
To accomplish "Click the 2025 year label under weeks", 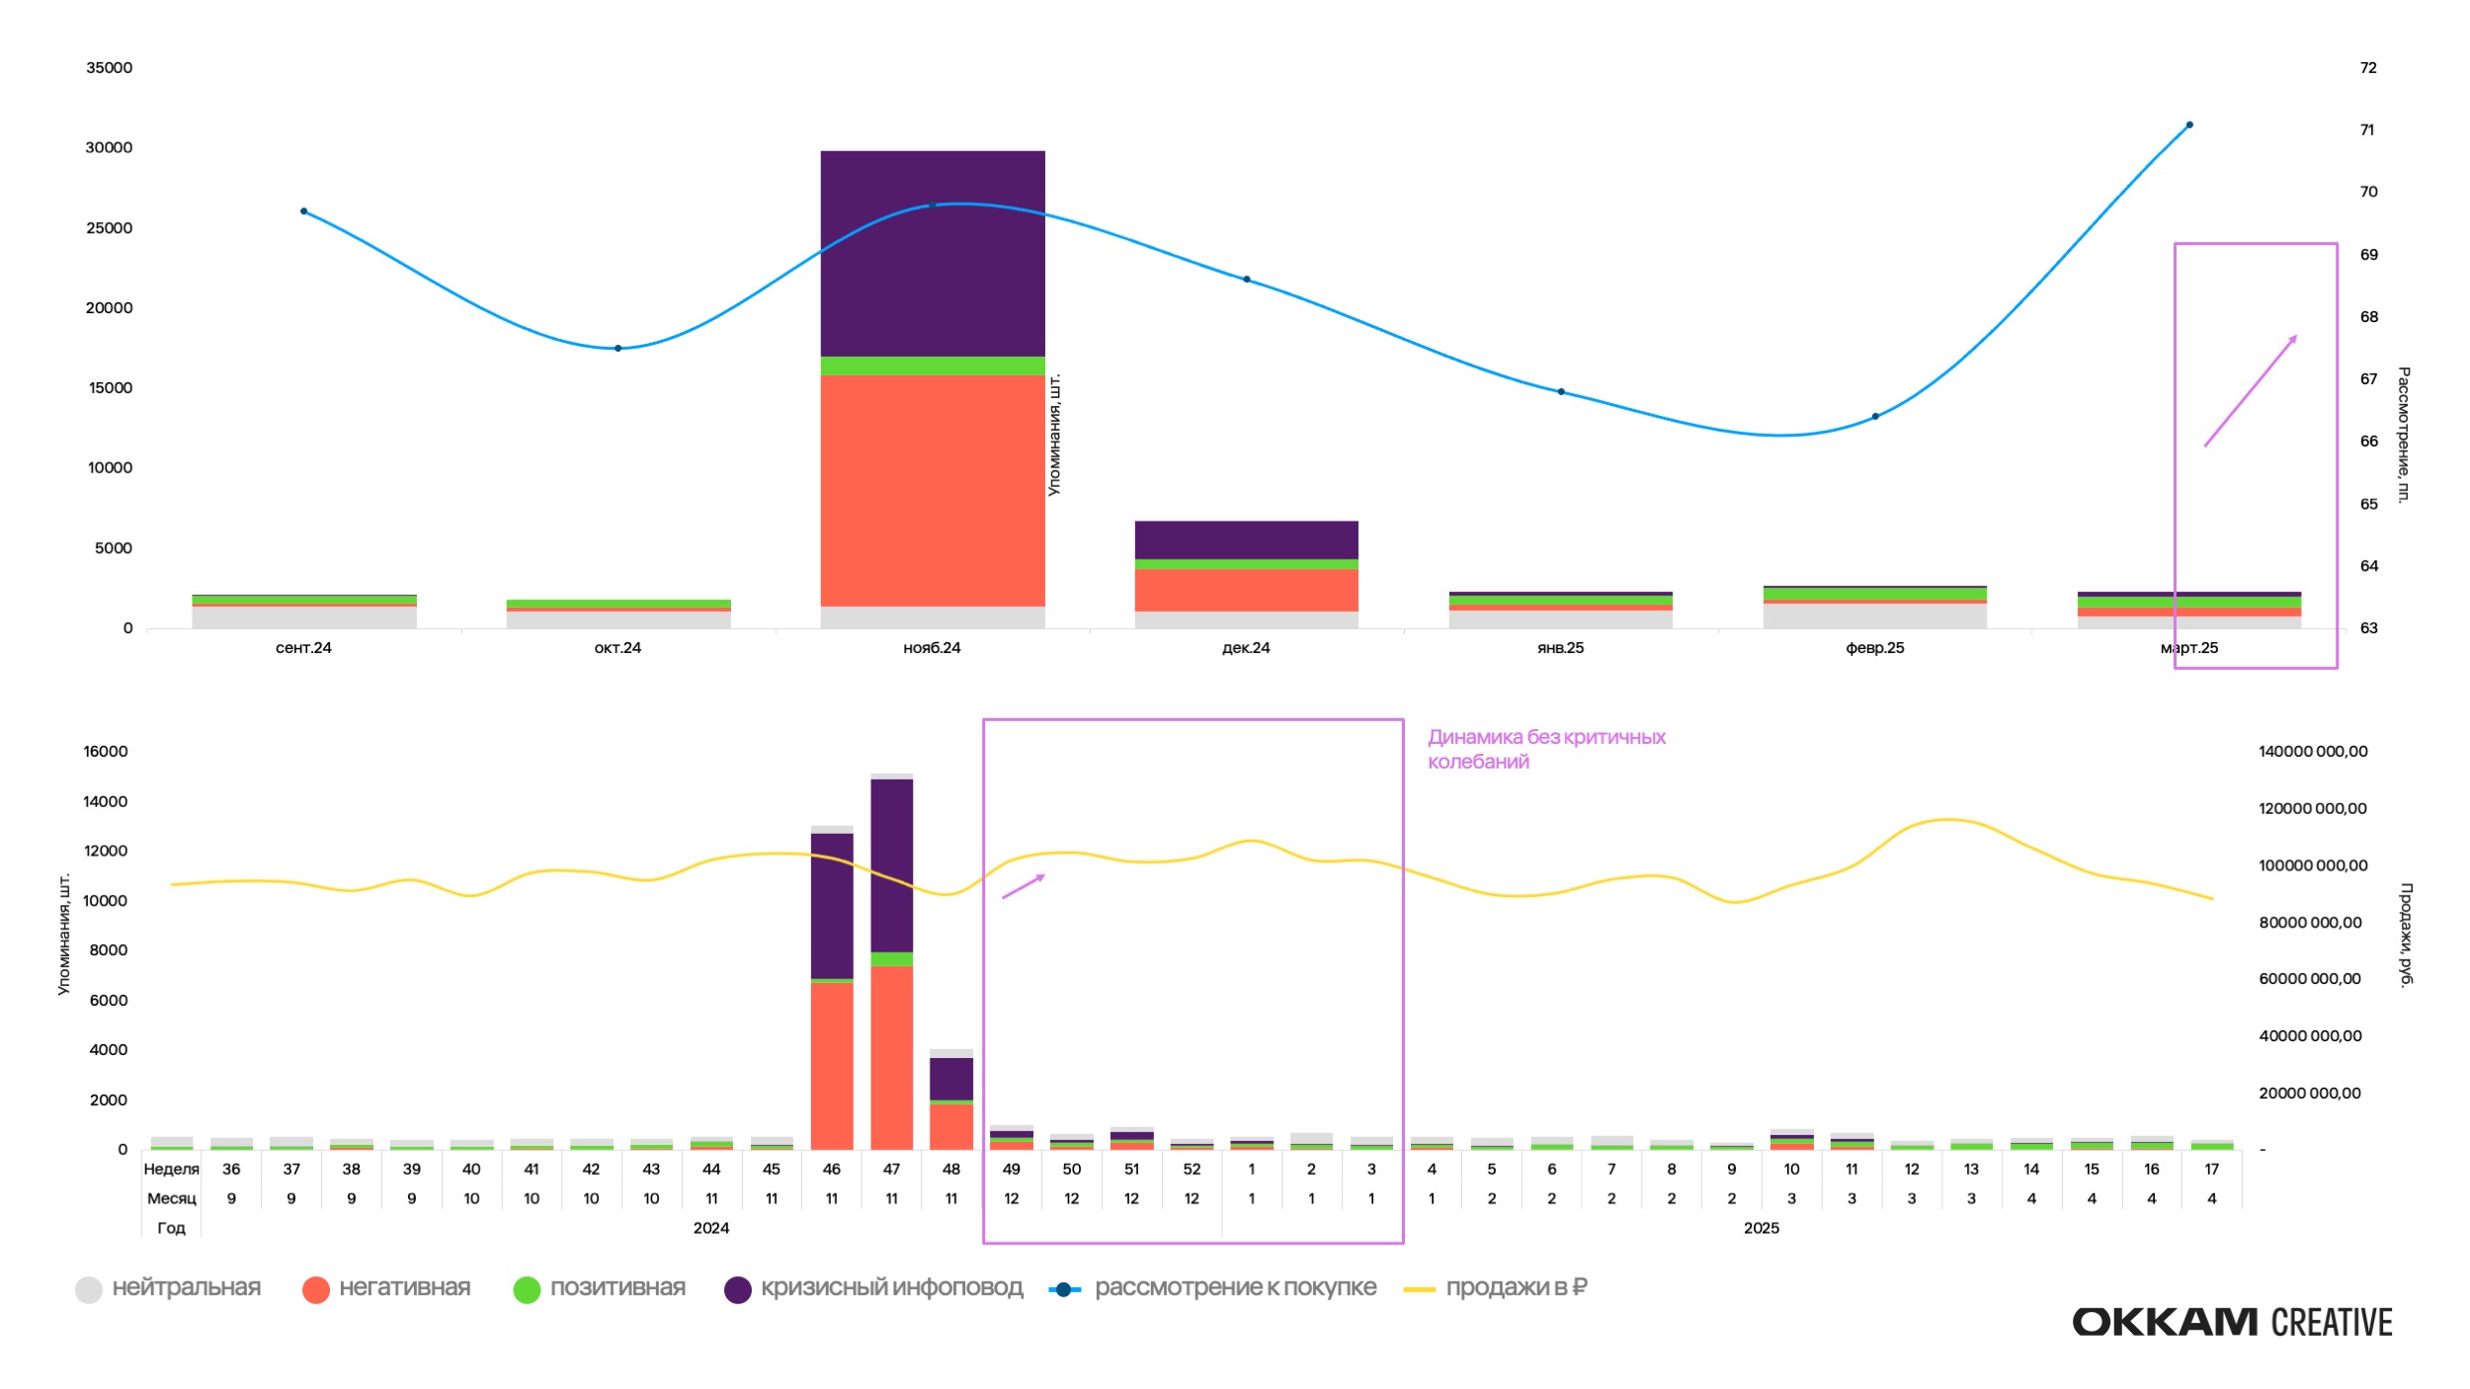I will coord(1761,1228).
